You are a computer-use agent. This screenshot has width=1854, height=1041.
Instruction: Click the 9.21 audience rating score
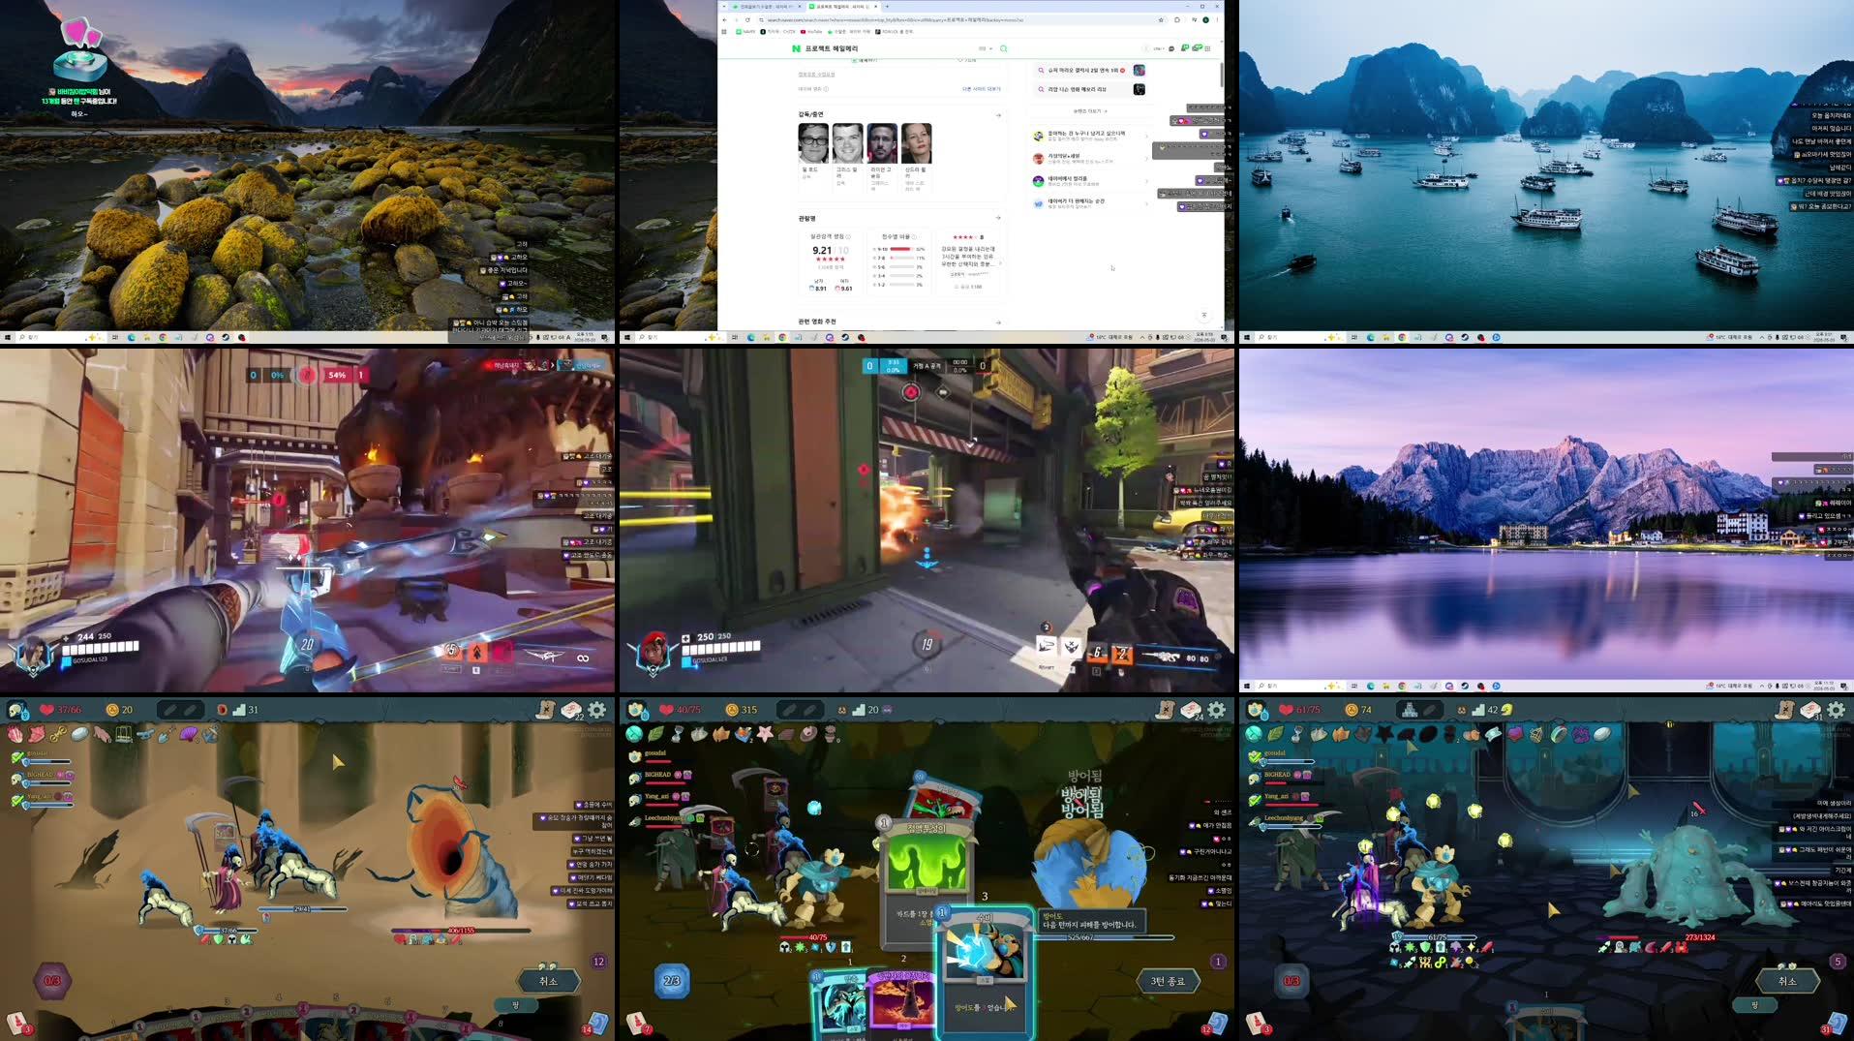click(822, 250)
